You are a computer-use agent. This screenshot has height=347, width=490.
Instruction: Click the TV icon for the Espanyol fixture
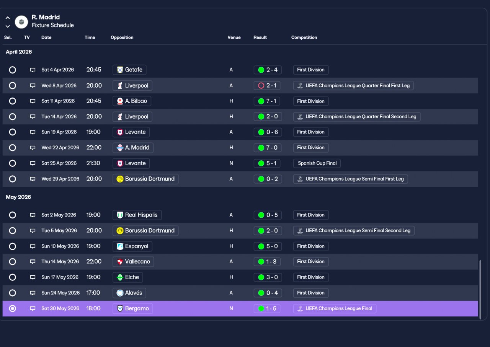[33, 246]
